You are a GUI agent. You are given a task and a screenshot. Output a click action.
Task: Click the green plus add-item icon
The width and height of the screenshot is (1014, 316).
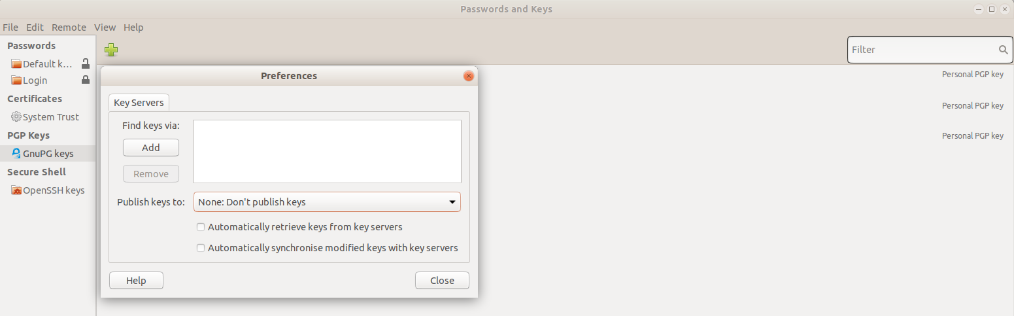(111, 49)
